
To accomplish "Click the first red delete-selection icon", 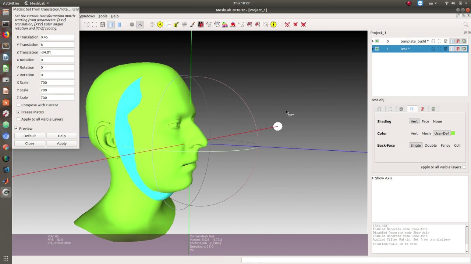I will (287, 25).
